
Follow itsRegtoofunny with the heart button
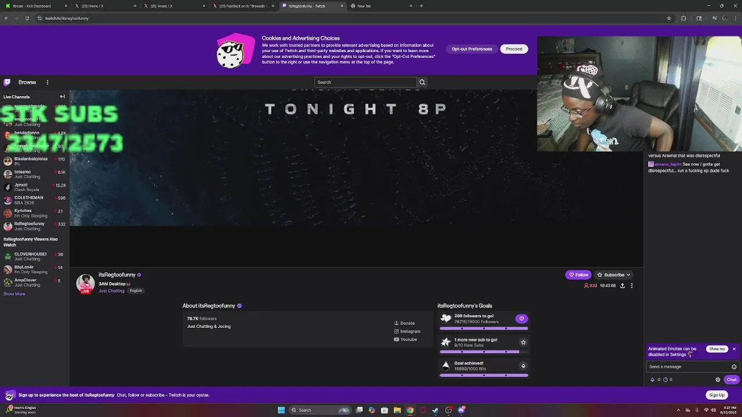click(578, 275)
